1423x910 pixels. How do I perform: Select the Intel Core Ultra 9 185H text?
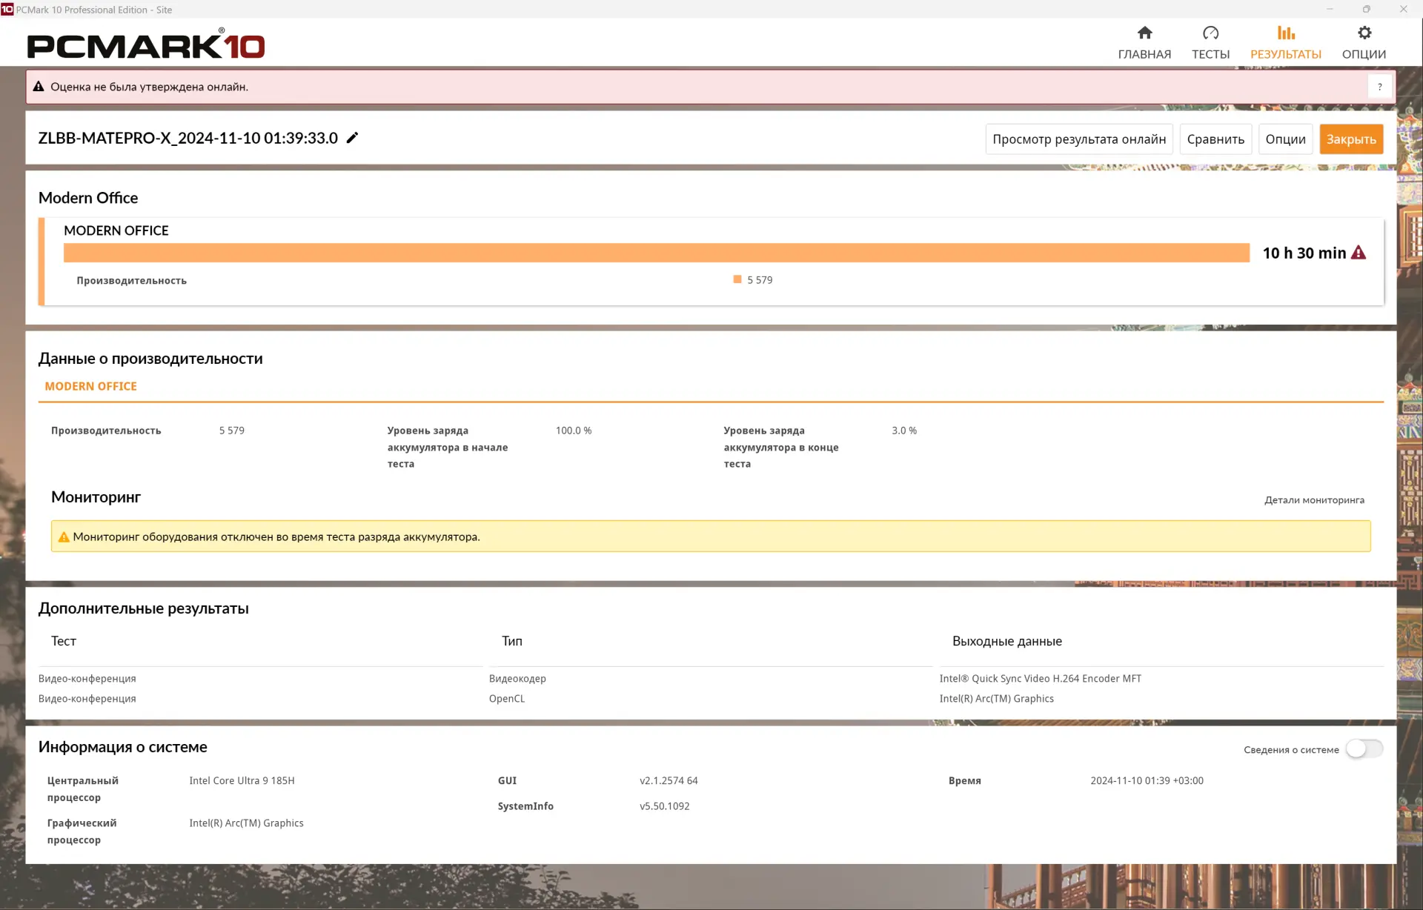pyautogui.click(x=242, y=781)
